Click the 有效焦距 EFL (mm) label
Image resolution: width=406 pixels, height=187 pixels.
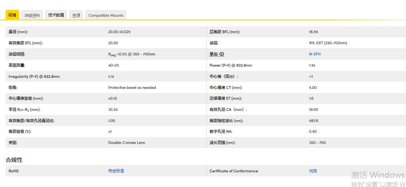[x=26, y=43]
